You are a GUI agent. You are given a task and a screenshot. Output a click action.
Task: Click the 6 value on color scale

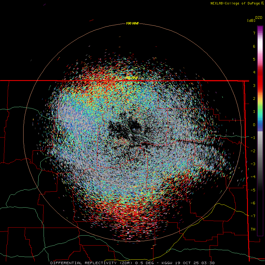254,46
